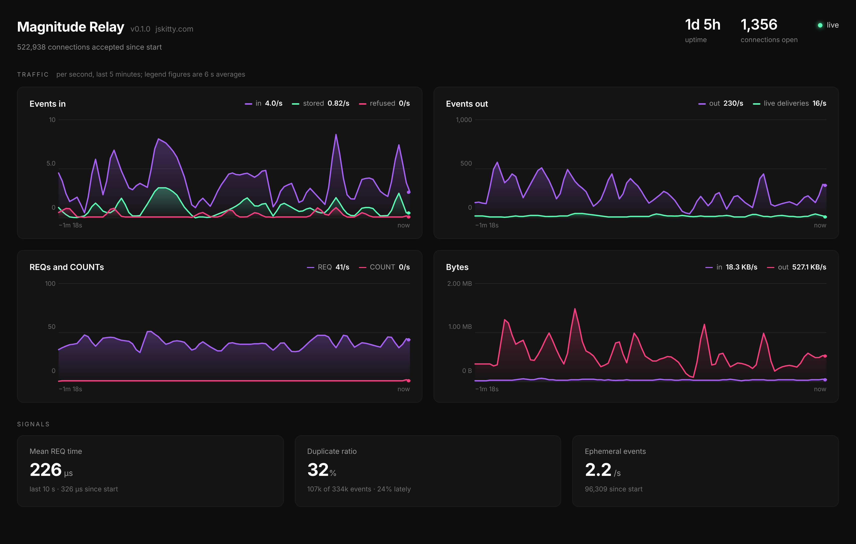Screen dimensions: 856x544
Task: Click the pink COUNT legend swatch
Action: click(363, 267)
